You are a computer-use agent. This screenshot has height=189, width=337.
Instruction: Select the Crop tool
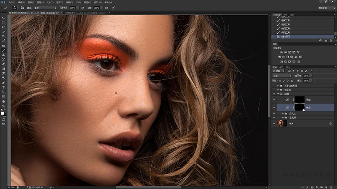tap(3, 36)
